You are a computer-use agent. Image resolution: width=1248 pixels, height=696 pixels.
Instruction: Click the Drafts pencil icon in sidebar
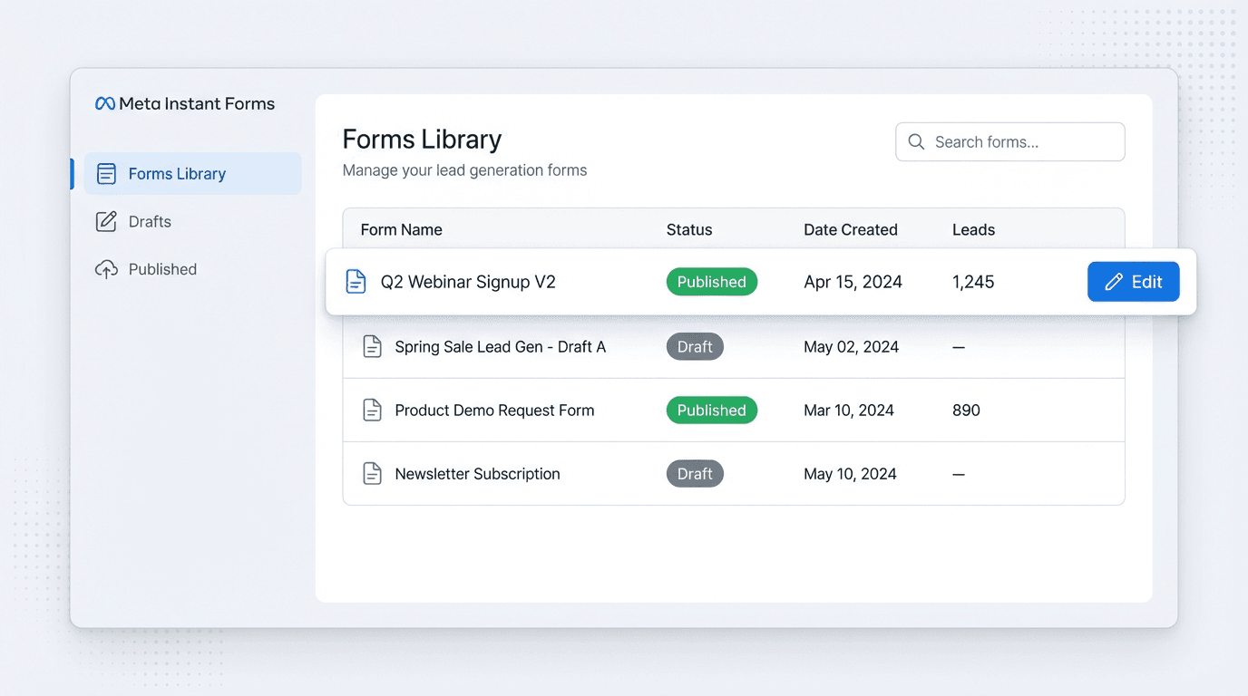tap(108, 221)
